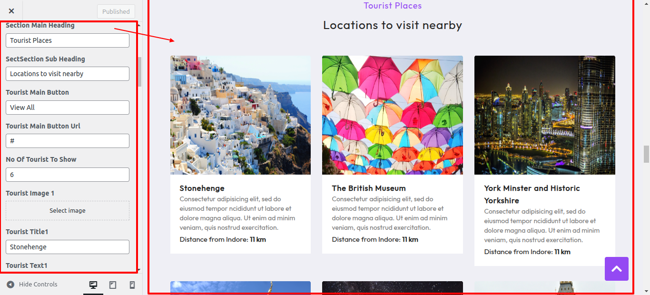Image resolution: width=650 pixels, height=295 pixels.
Task: Click the customizer sidebar scrollbar thumb
Action: coord(140,71)
